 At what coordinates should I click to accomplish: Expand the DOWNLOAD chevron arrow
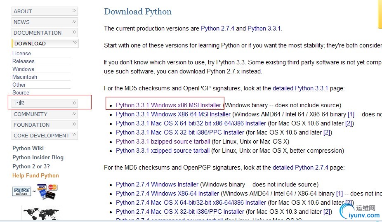click(75, 43)
